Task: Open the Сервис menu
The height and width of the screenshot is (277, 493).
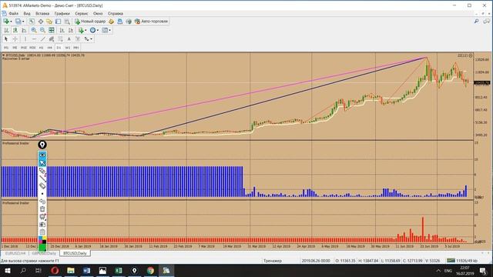Action: [82, 14]
